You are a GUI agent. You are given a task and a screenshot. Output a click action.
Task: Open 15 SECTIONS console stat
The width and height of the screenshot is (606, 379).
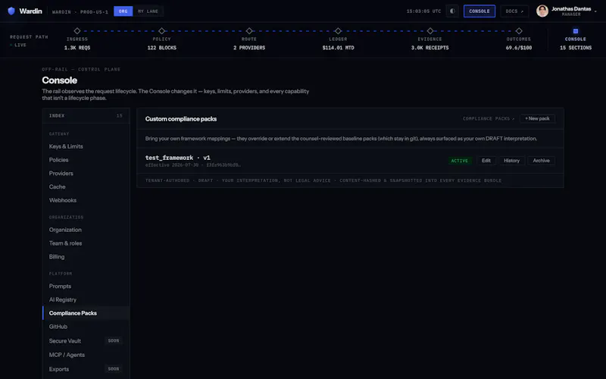[x=576, y=48]
